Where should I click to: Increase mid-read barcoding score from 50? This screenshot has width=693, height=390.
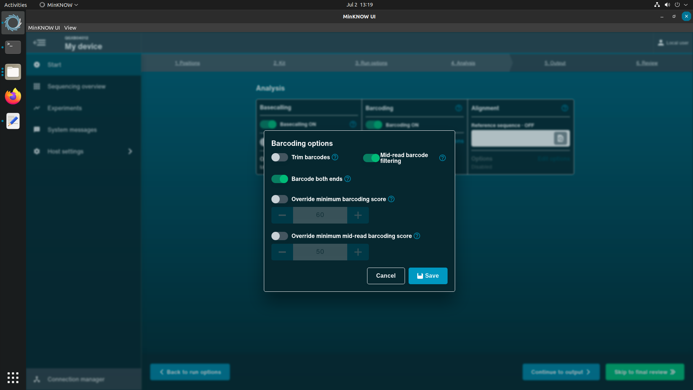pos(358,252)
